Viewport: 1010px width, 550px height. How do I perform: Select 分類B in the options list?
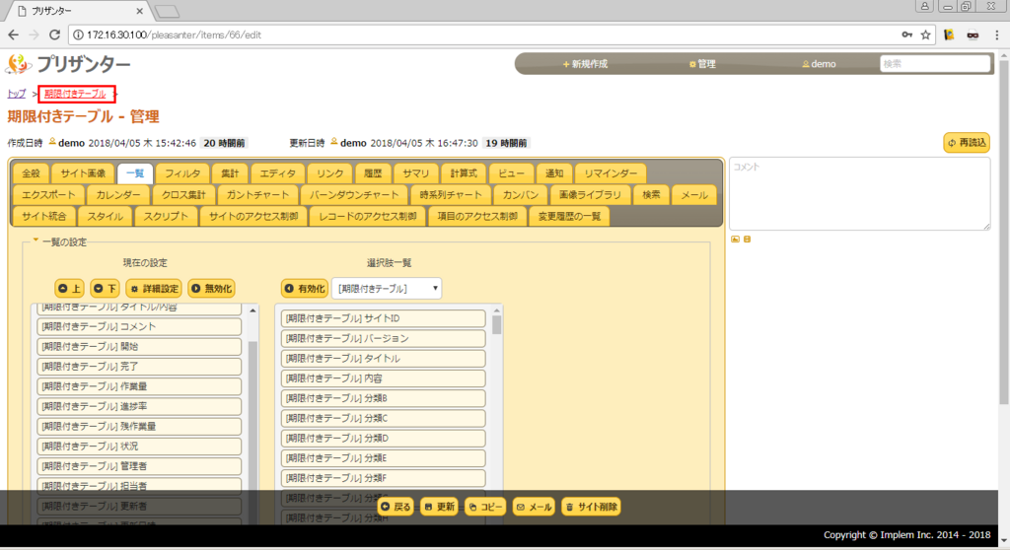(384, 398)
